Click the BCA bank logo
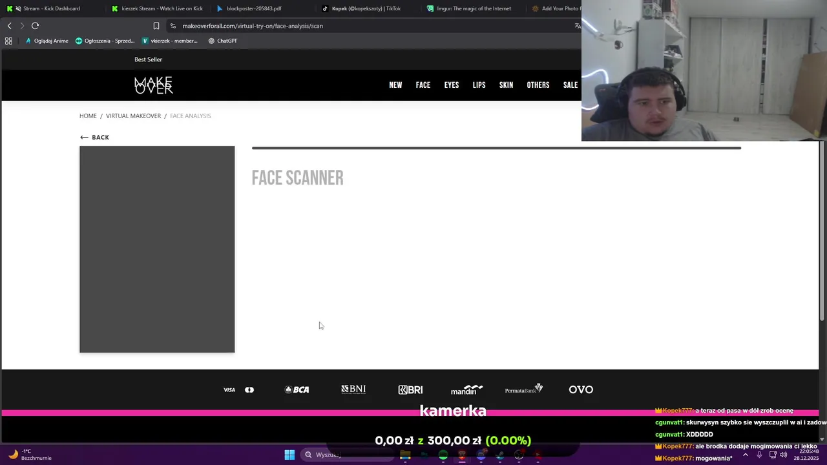Image resolution: width=827 pixels, height=465 pixels. coord(297,389)
